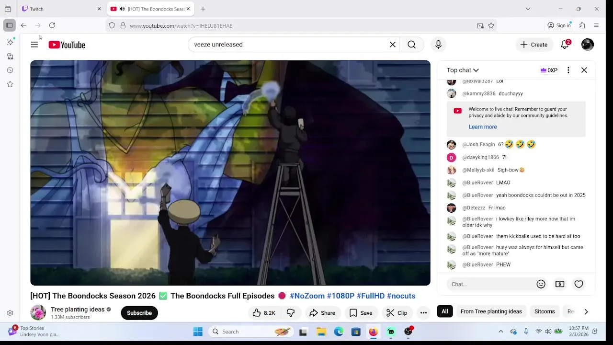Open YouTube notifications bell
The width and height of the screenshot is (613, 345).
[565, 45]
